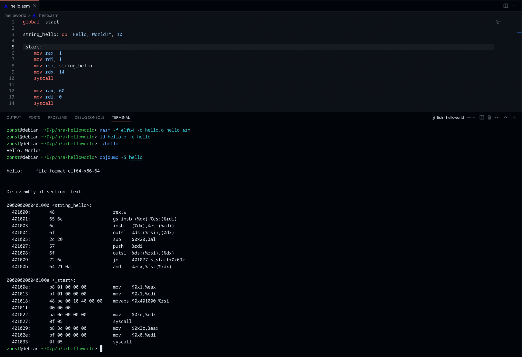Collapse the breadcrumb item 'helloworld'

(x=16, y=15)
